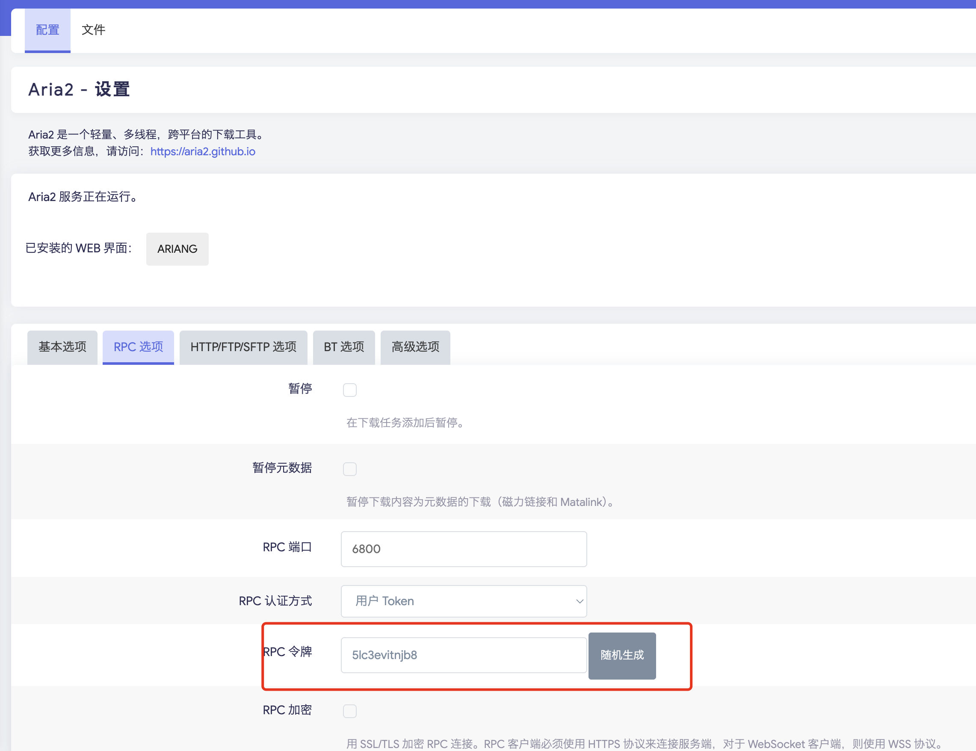Switch to the 文件 tab
The width and height of the screenshot is (976, 751).
[93, 30]
